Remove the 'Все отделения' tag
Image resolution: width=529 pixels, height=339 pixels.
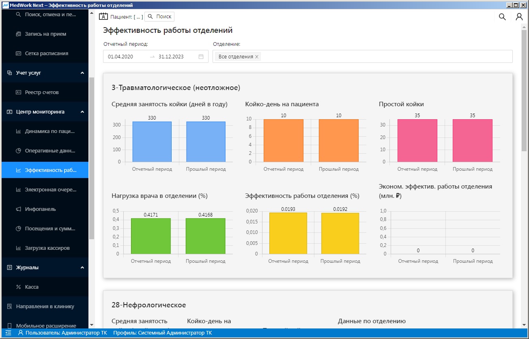[x=257, y=57]
